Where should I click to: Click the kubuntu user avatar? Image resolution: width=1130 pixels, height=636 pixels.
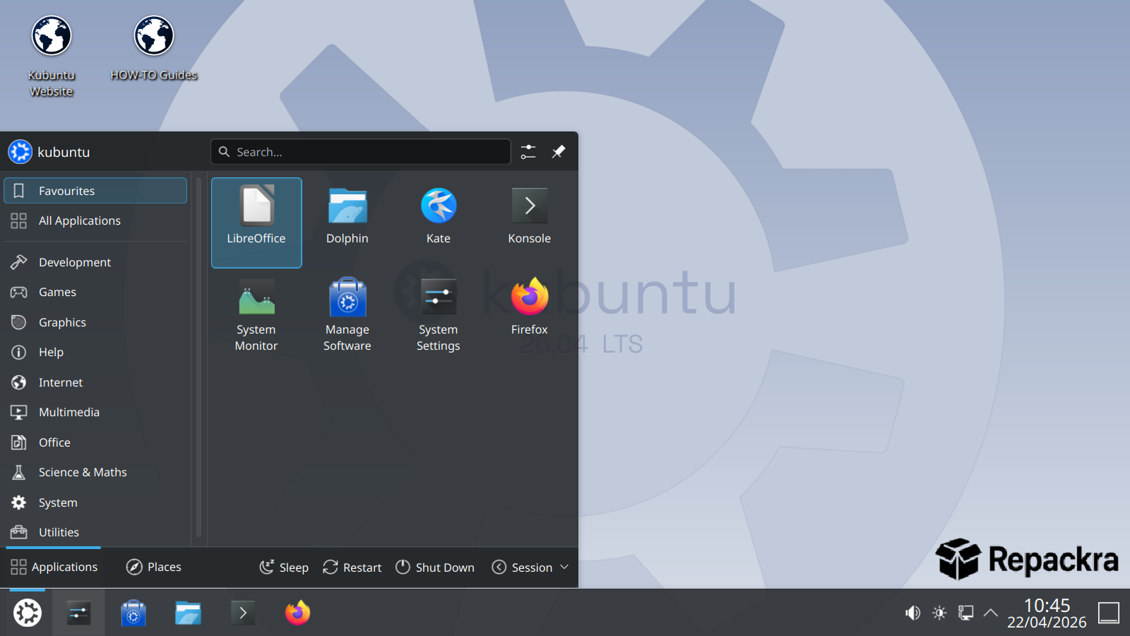(x=20, y=151)
